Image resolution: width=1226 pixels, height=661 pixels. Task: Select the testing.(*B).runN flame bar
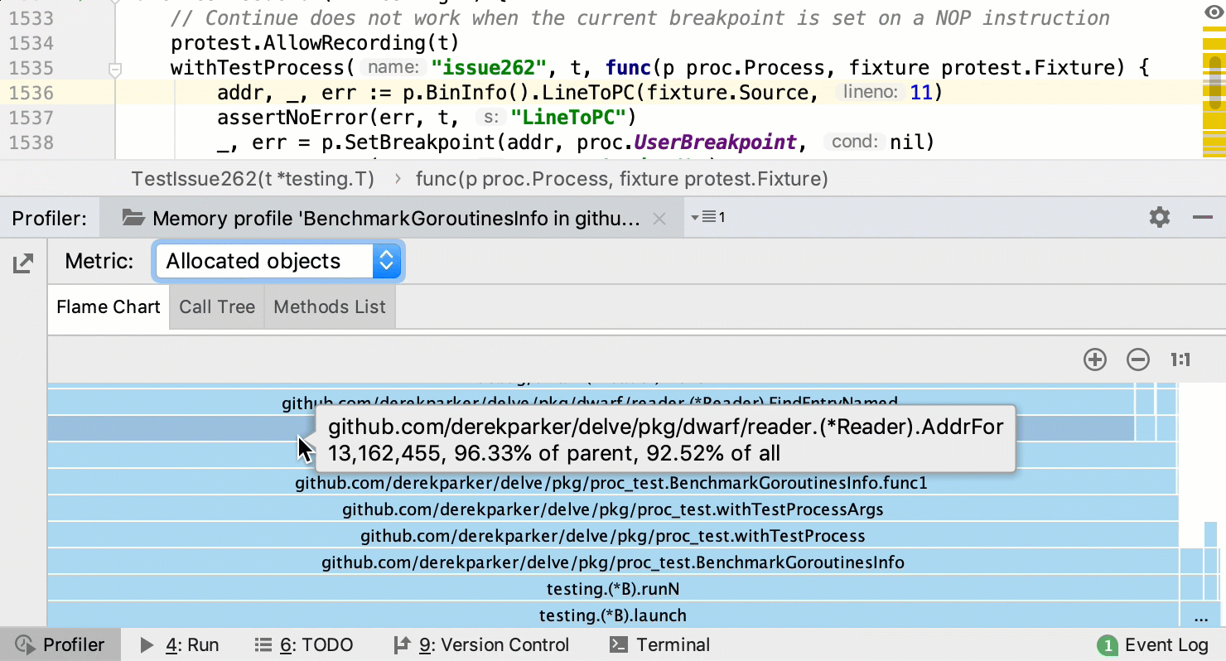612,589
